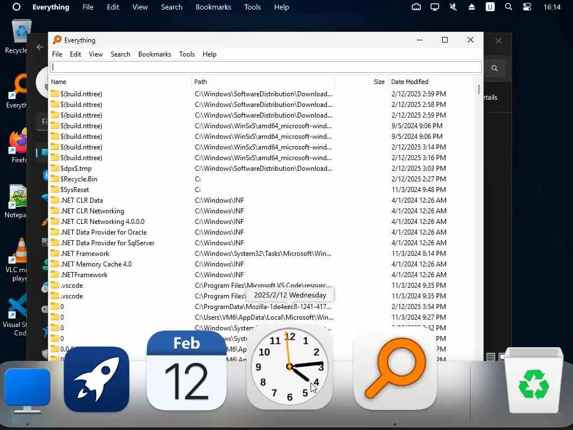Click the Spotlight search icon in menu bar
This screenshot has height=430, width=573.
click(508, 7)
